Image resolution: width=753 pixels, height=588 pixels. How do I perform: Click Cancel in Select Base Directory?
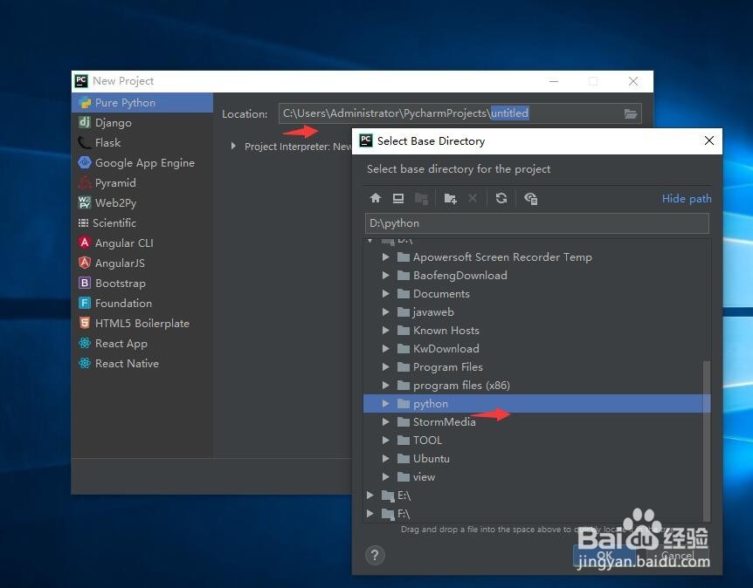pyautogui.click(x=677, y=556)
